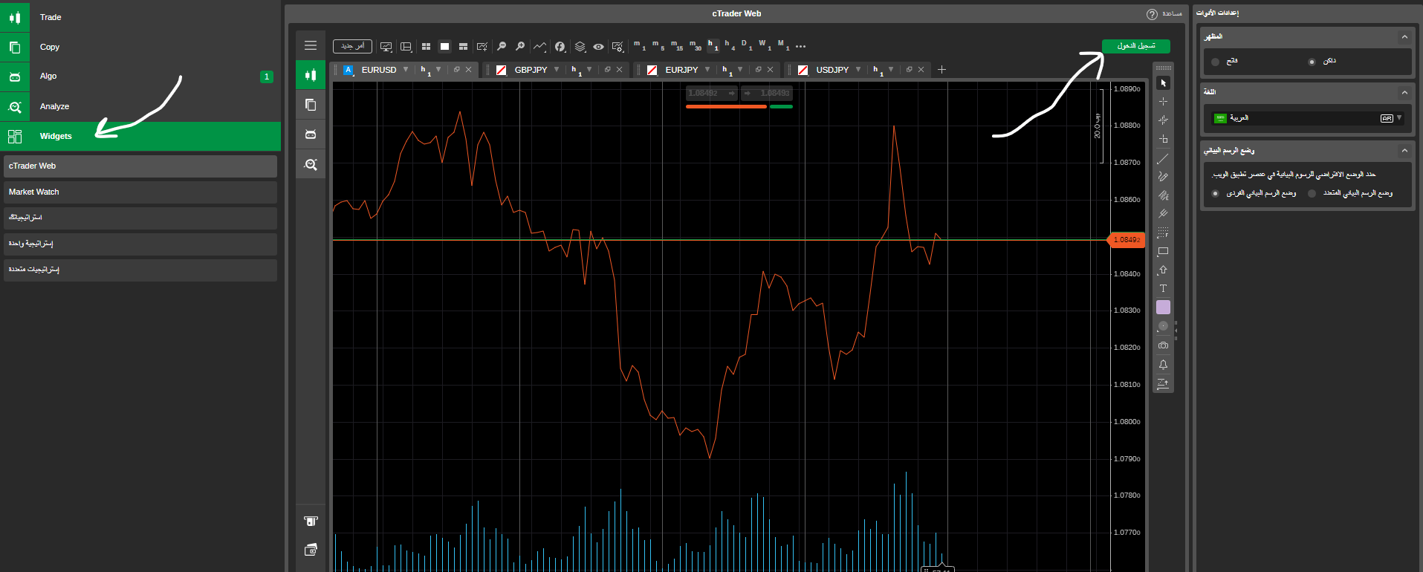Select the m15 timeframe

676,46
